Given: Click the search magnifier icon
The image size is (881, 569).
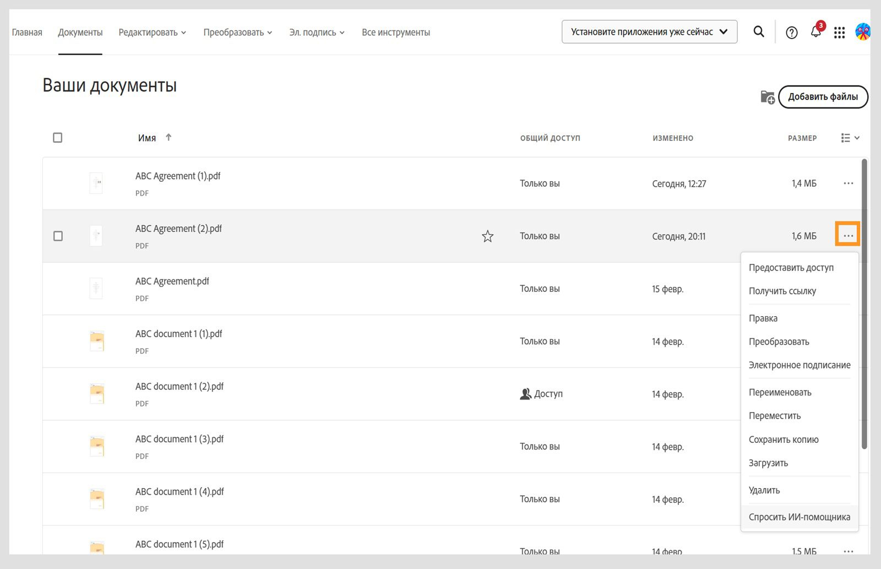Looking at the screenshot, I should (x=759, y=32).
